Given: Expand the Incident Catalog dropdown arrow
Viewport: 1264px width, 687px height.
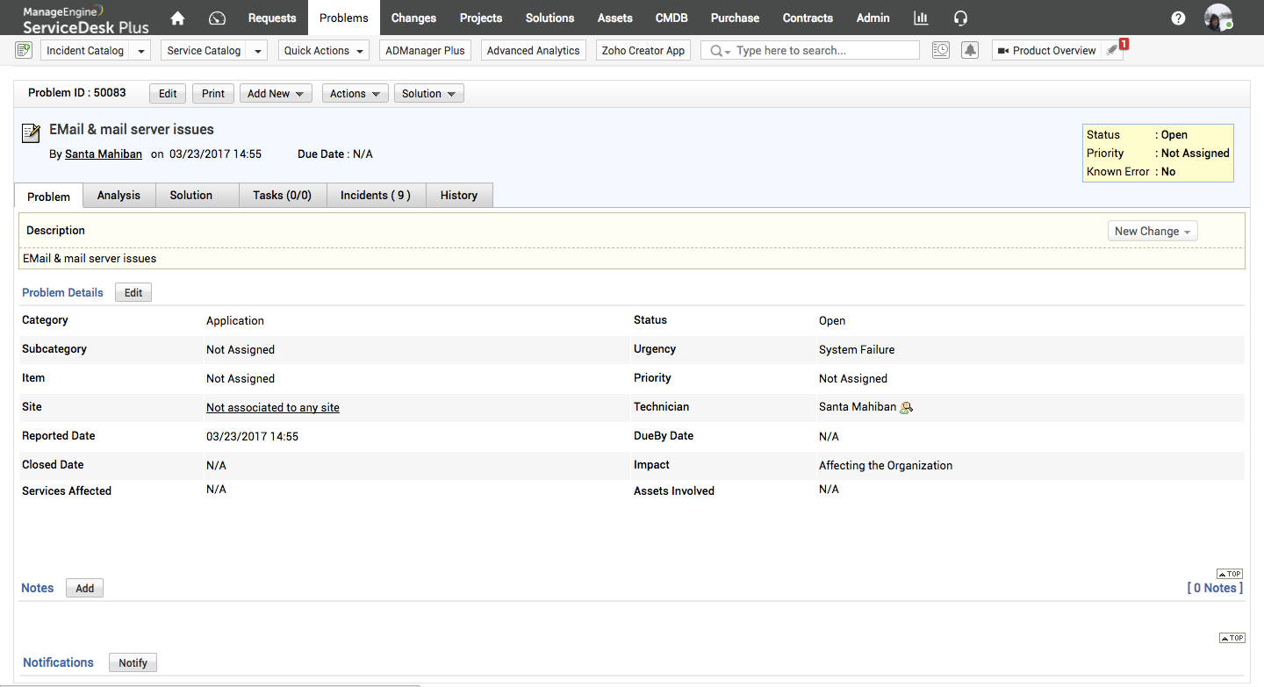Looking at the screenshot, I should [x=140, y=51].
